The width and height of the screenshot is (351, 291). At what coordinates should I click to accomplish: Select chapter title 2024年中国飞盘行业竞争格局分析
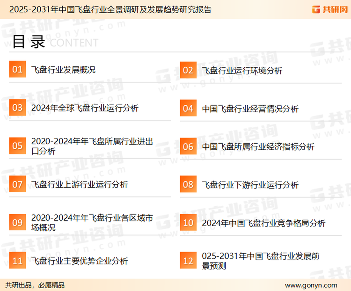(x=263, y=223)
